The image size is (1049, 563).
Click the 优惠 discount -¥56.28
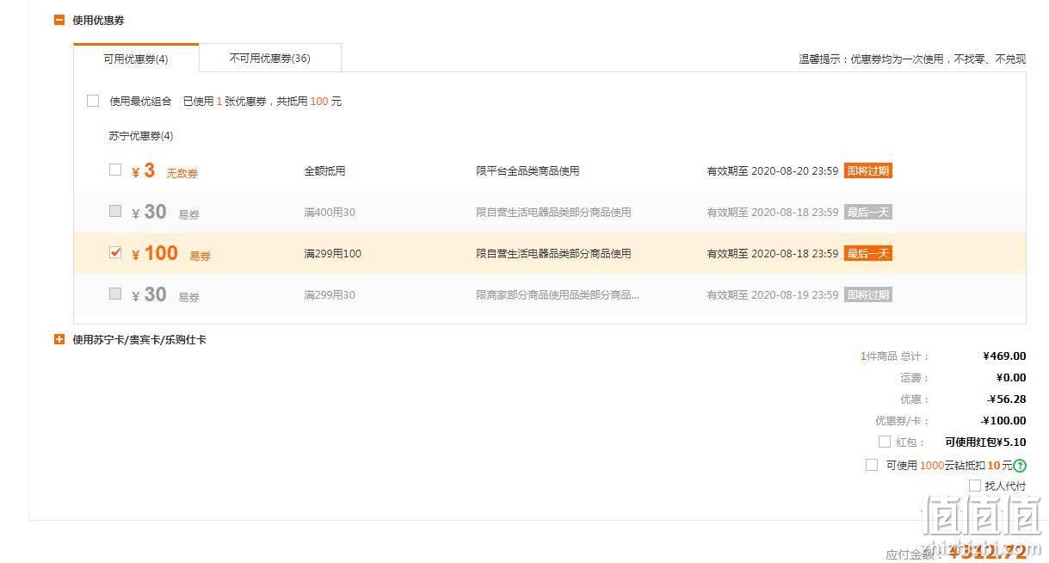1007,399
